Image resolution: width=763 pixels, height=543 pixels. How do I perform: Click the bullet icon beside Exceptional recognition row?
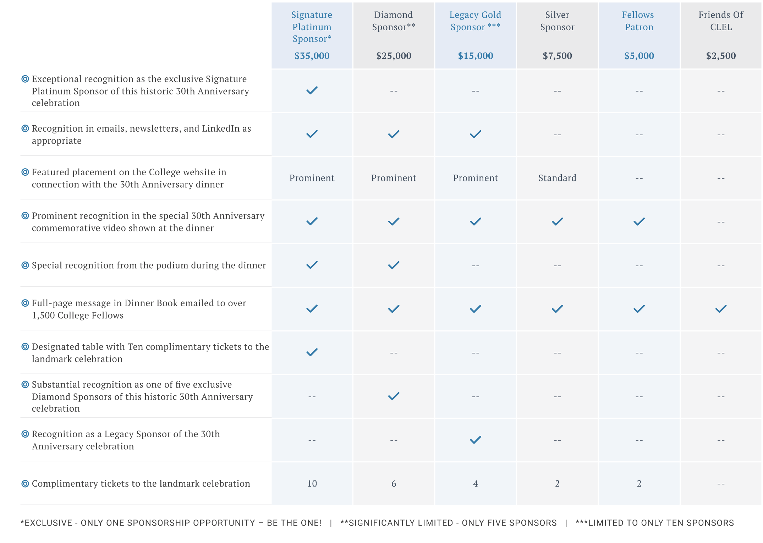(25, 79)
